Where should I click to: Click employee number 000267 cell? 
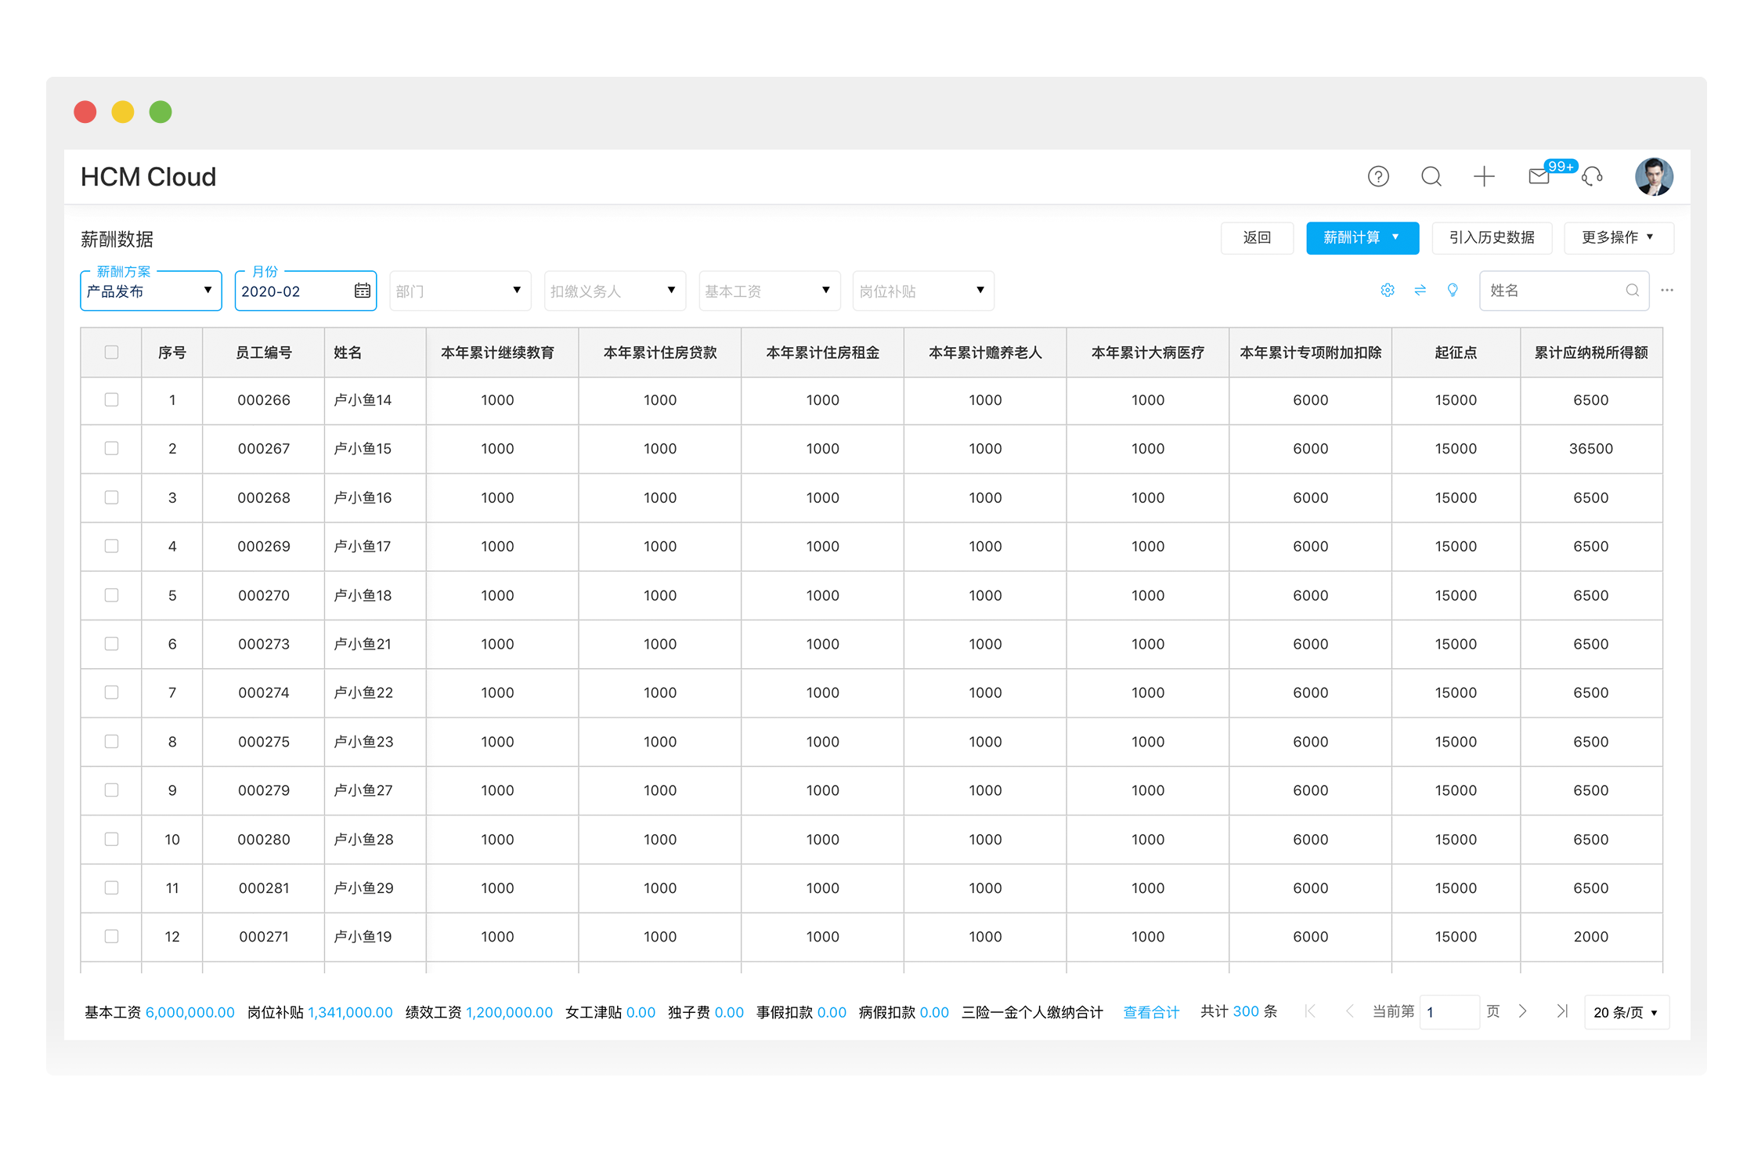point(264,449)
